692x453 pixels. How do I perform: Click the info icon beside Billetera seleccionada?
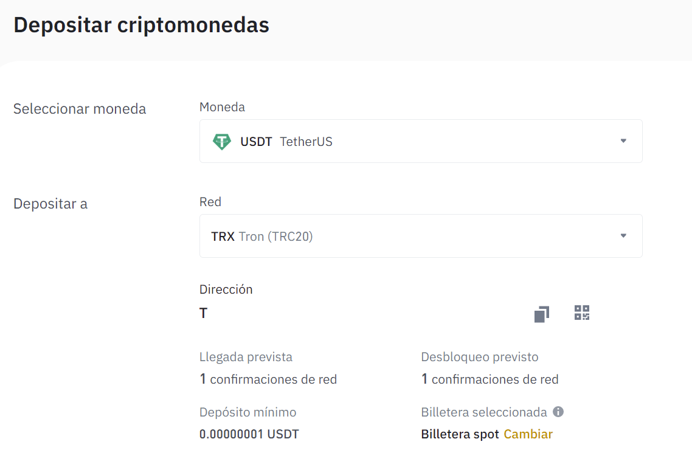click(x=558, y=412)
